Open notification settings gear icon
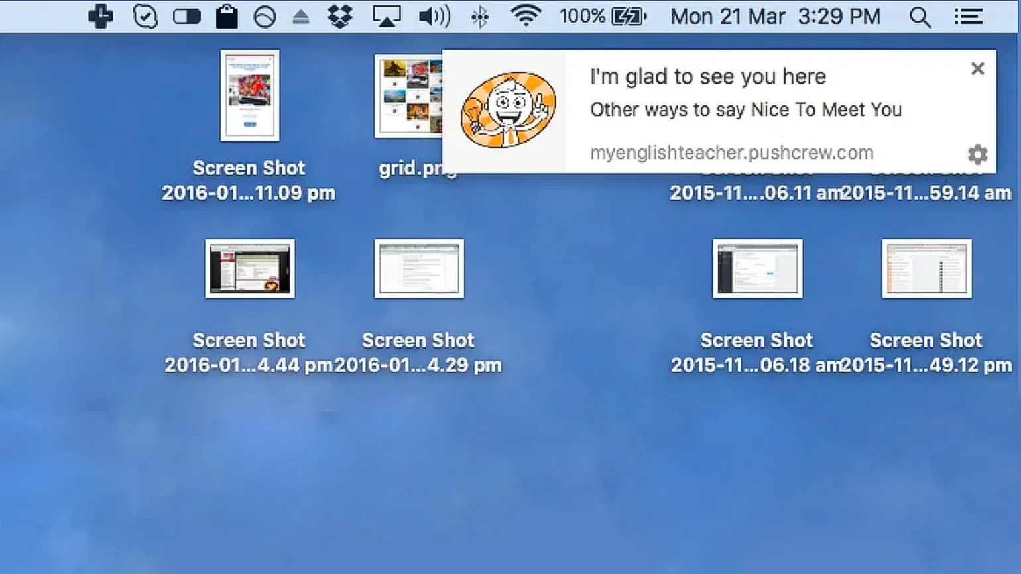The image size is (1021, 574). pyautogui.click(x=977, y=154)
